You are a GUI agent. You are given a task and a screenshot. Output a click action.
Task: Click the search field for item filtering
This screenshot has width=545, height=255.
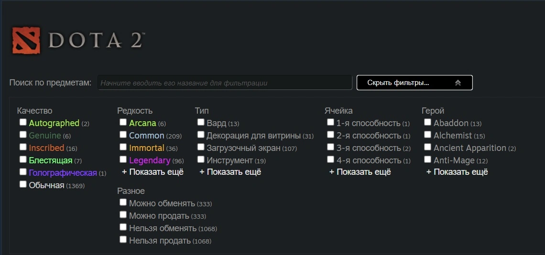225,83
